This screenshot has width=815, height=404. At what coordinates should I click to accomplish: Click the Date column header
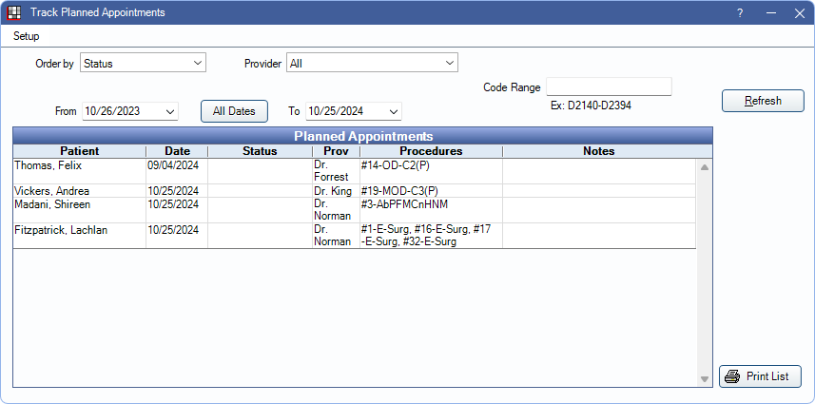coord(177,151)
